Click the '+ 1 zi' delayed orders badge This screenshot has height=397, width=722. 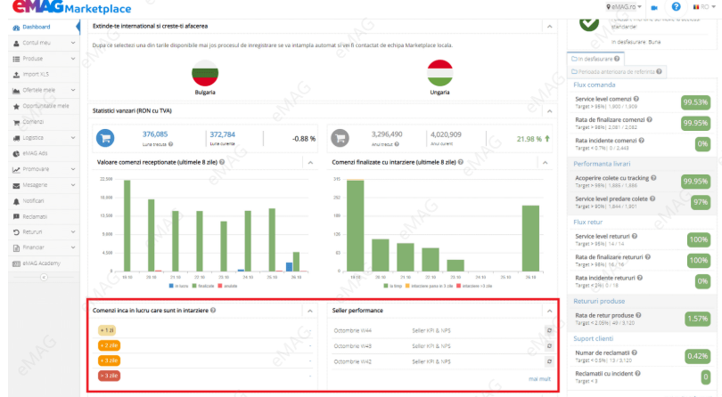(x=108, y=330)
